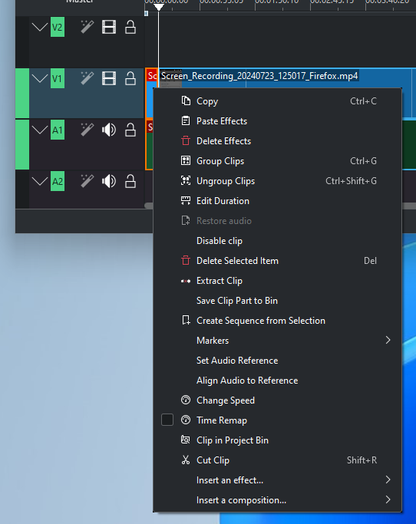The height and width of the screenshot is (524, 416).
Task: Lock the V1 track
Action: 130,78
